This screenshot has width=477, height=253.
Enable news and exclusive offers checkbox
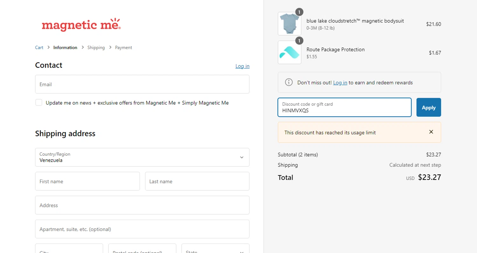tap(39, 102)
